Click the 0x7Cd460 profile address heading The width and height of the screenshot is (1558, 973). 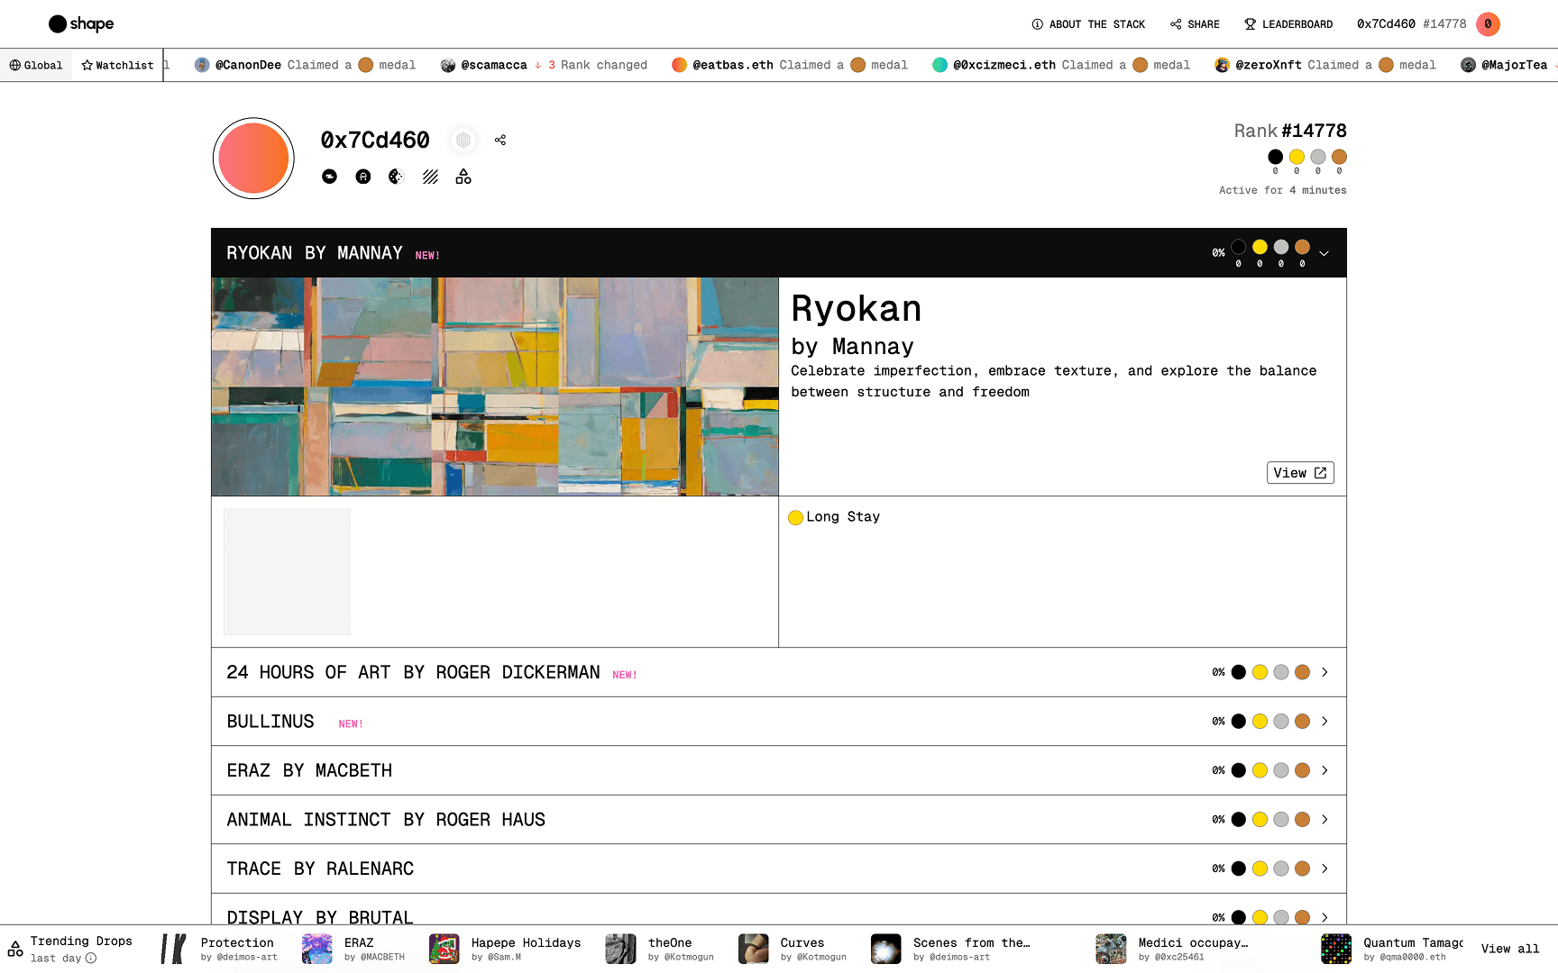[x=375, y=140]
